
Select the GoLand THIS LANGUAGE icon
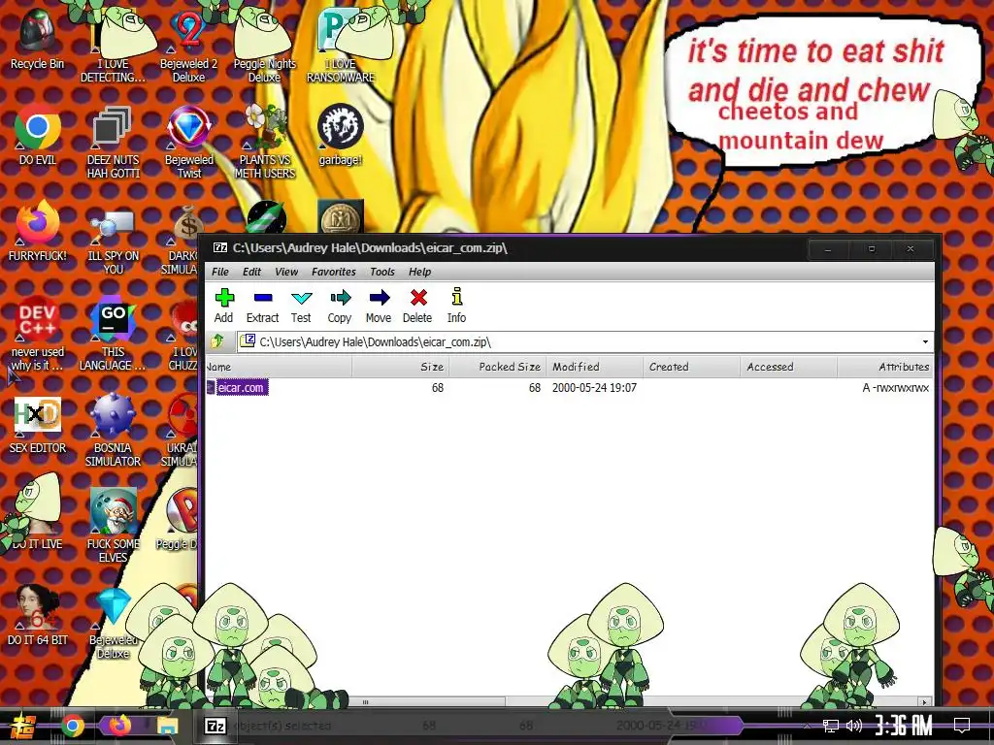pos(113,335)
